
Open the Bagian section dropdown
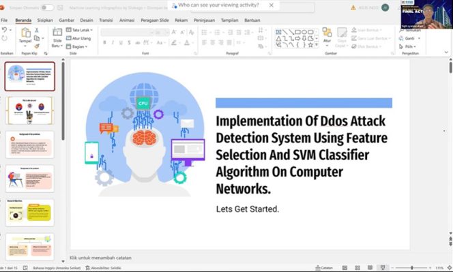point(76,46)
